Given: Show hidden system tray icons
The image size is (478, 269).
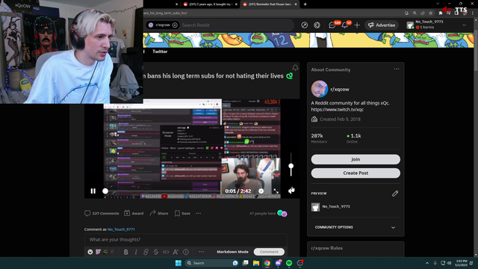Looking at the screenshot, I should click(427, 263).
